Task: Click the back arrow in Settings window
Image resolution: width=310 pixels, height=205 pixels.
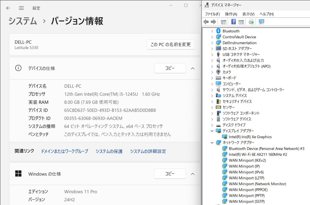Action: coord(8,8)
